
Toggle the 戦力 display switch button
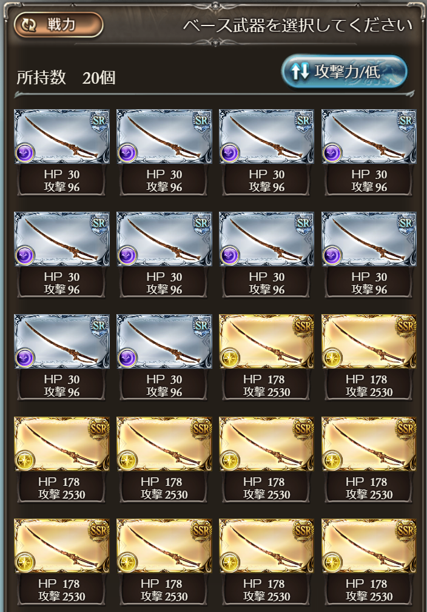58,25
